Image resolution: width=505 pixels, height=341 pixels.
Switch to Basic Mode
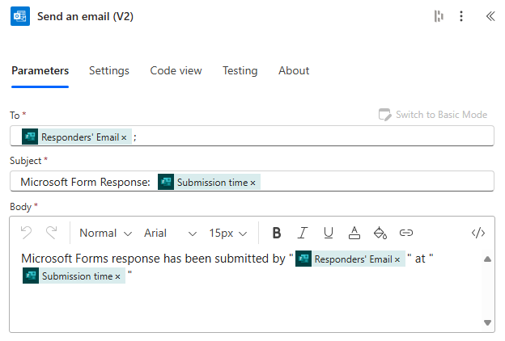pyautogui.click(x=433, y=115)
